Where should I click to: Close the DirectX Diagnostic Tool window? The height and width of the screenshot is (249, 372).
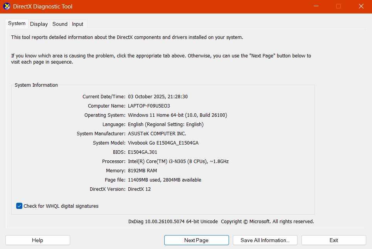click(x=361, y=7)
